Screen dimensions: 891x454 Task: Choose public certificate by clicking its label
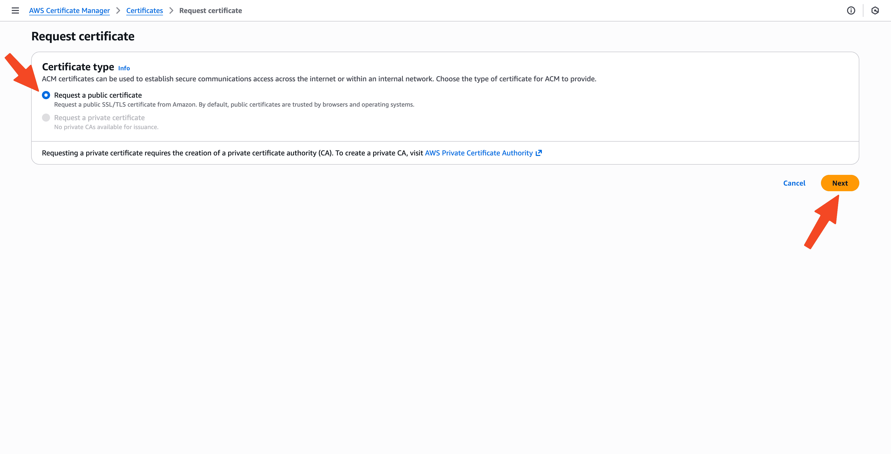98,95
